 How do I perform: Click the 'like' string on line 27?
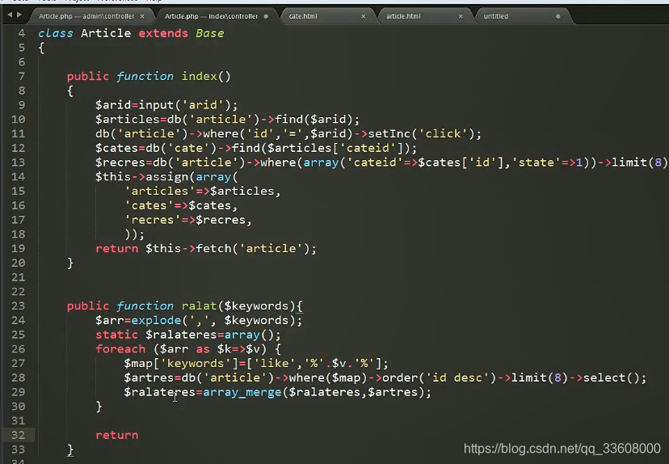275,363
